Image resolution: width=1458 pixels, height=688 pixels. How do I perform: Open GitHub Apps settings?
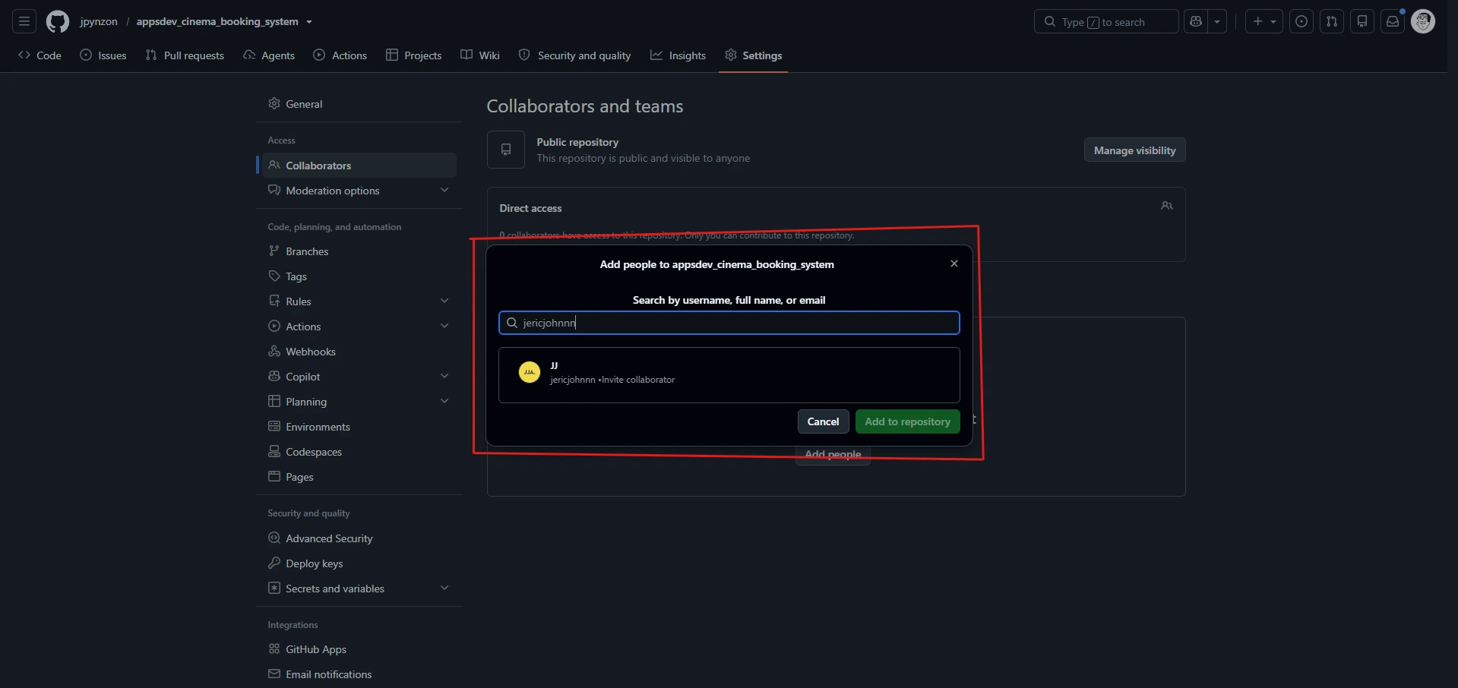pyautogui.click(x=359, y=649)
